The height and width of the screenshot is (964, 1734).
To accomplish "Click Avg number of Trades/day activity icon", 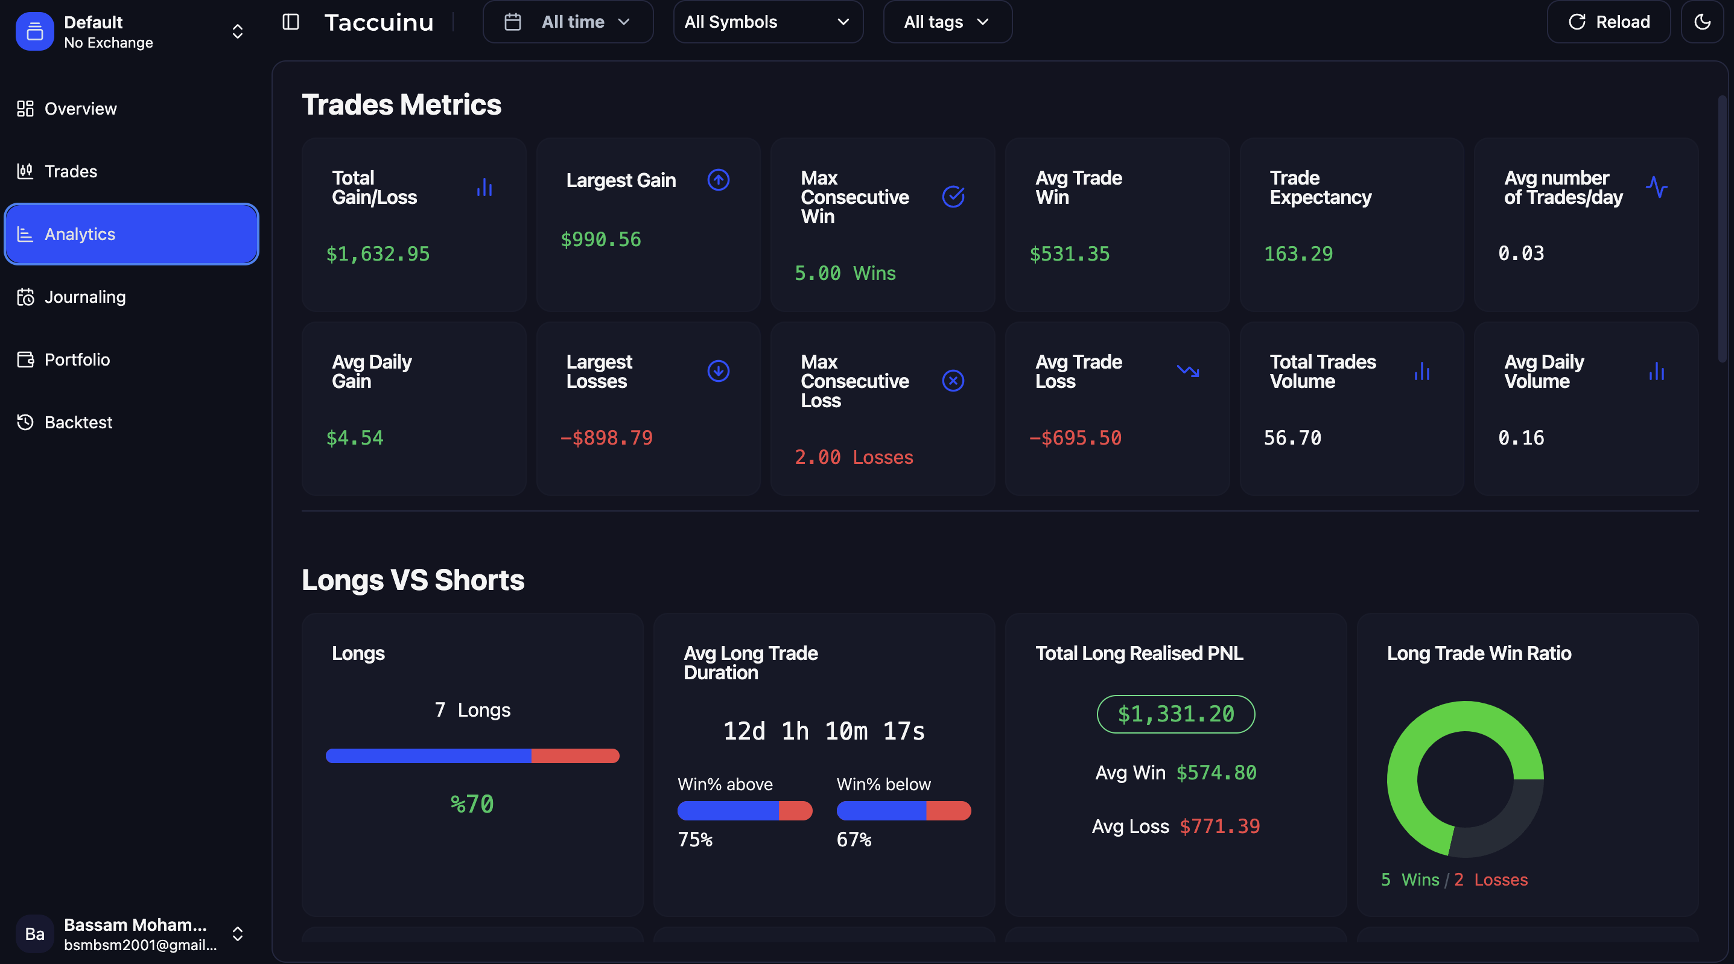I will point(1656,187).
